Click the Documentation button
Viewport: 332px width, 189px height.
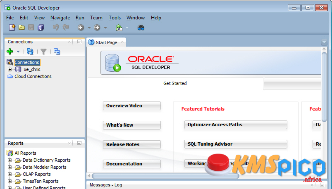point(132,164)
